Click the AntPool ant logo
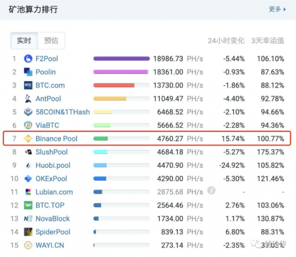 coord(28,98)
